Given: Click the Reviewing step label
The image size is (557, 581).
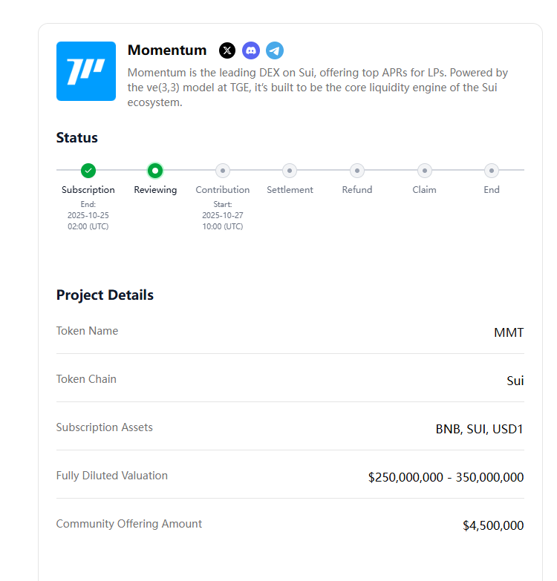Looking at the screenshot, I should 155,190.
